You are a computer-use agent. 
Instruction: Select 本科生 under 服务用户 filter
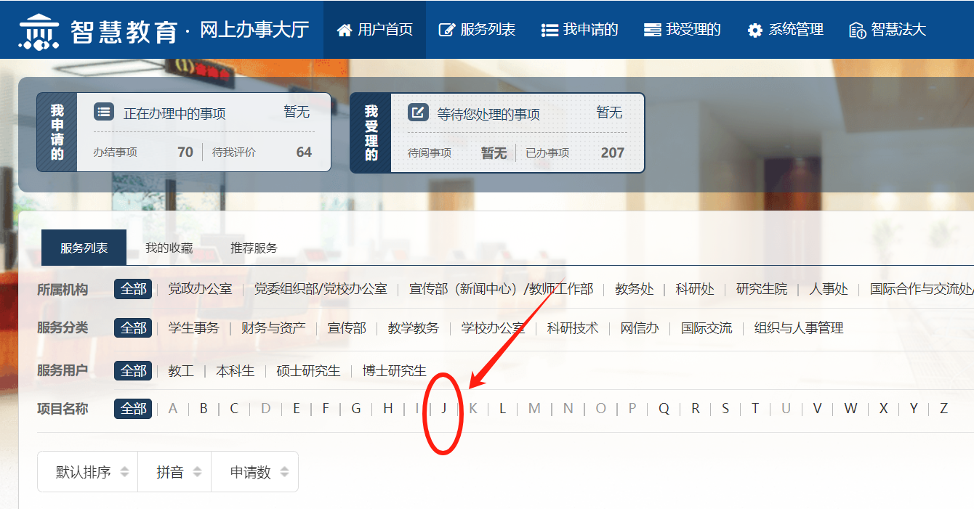[x=235, y=370]
